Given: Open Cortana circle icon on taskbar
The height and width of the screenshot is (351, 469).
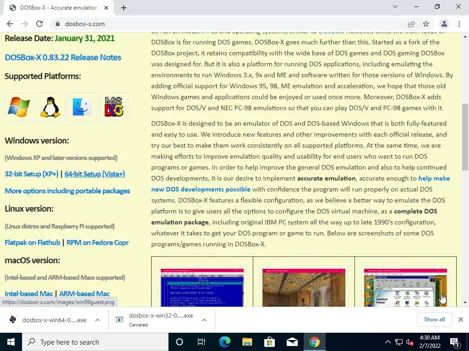Looking at the screenshot, I should click(180, 342).
